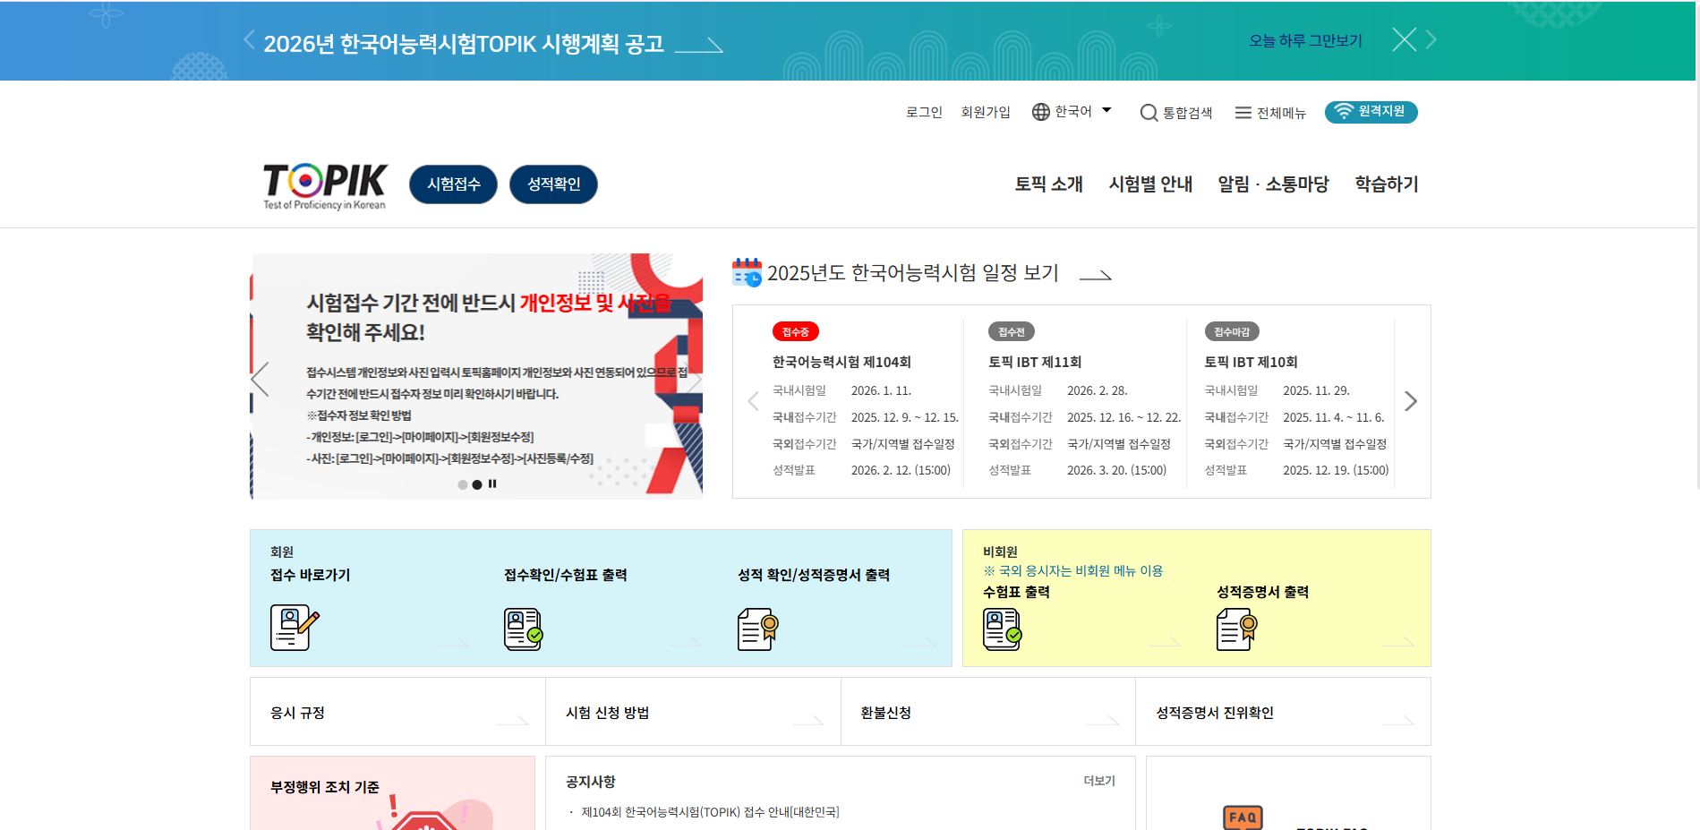Click the 접수확인/수험표 출력 icon
The width and height of the screenshot is (1700, 830).
click(x=524, y=629)
